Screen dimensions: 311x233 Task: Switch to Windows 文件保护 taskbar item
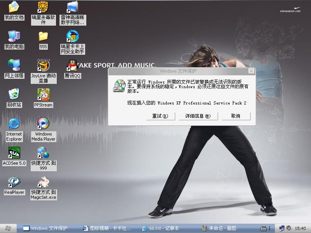click(x=47, y=228)
